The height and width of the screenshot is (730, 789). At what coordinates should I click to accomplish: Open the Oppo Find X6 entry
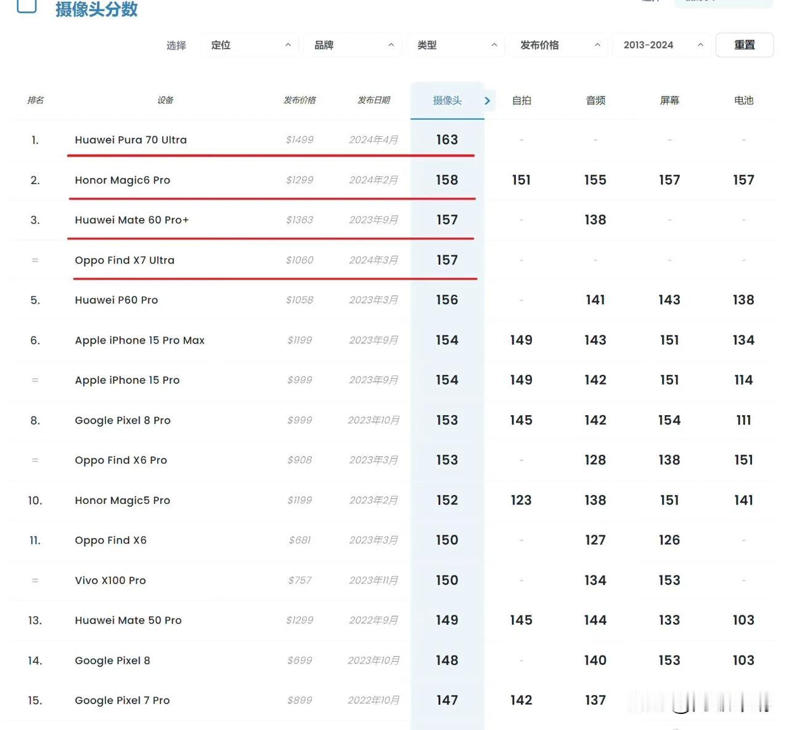[111, 540]
